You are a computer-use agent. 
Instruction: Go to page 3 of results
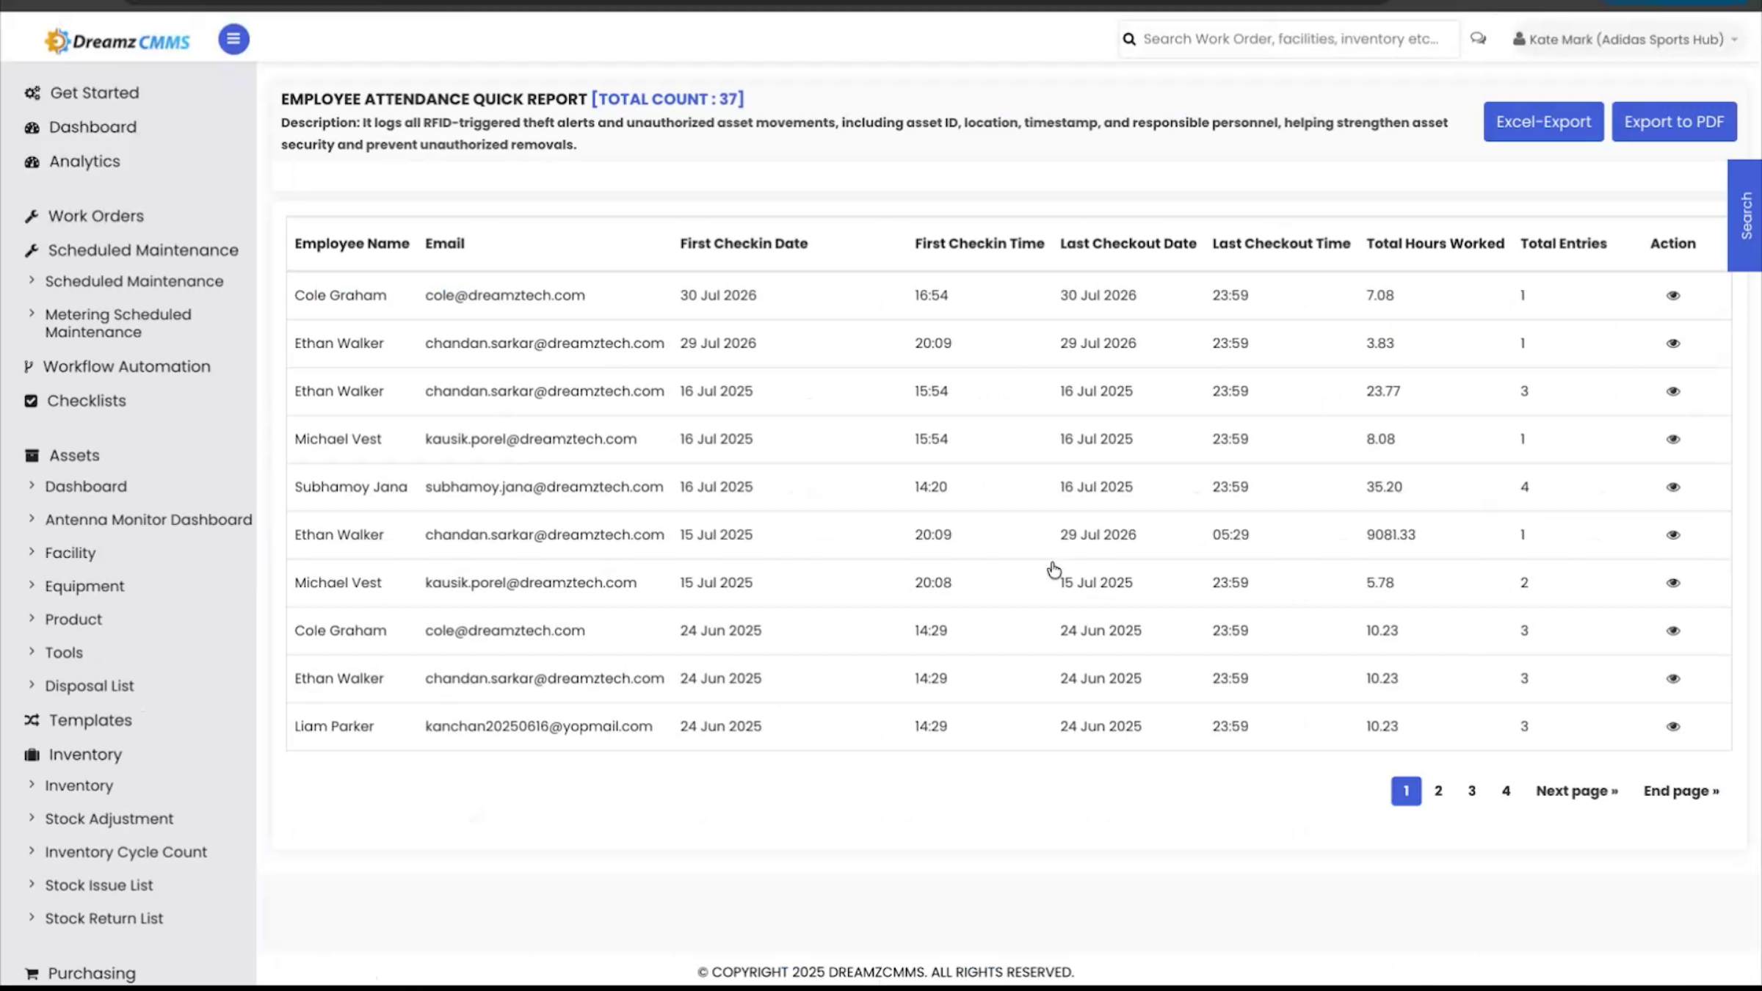[1471, 791]
